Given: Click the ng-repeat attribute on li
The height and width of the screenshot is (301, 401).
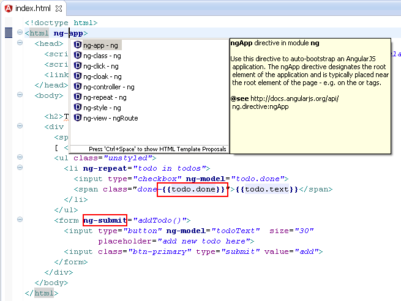Looking at the screenshot, I should [105, 168].
